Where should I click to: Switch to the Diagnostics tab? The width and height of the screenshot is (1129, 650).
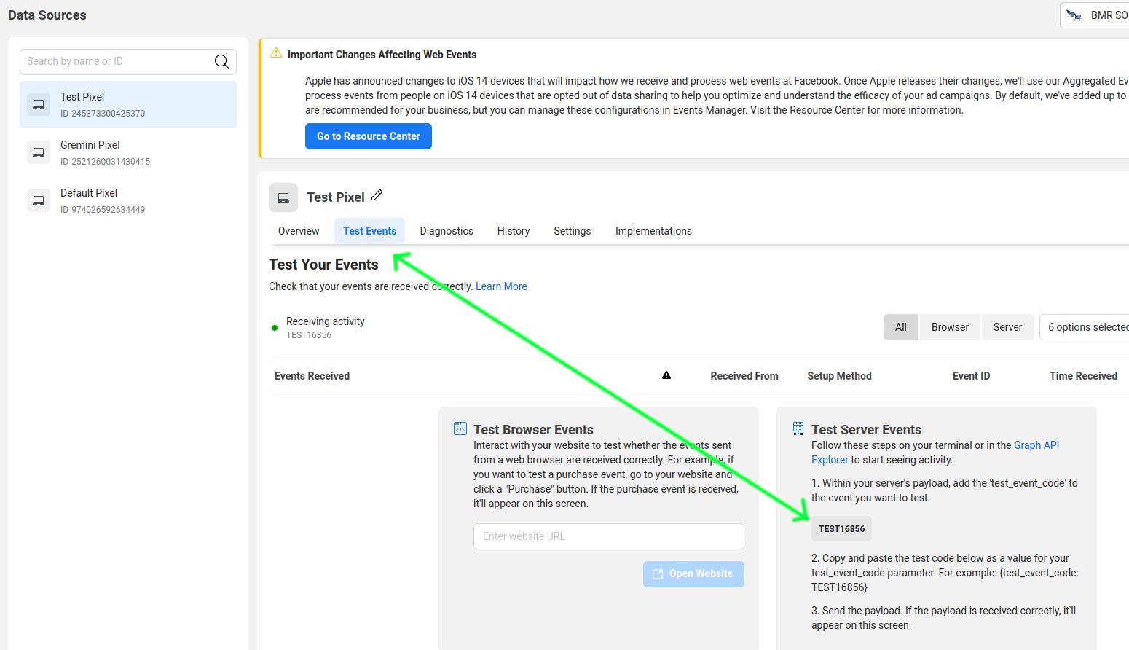[x=447, y=231]
